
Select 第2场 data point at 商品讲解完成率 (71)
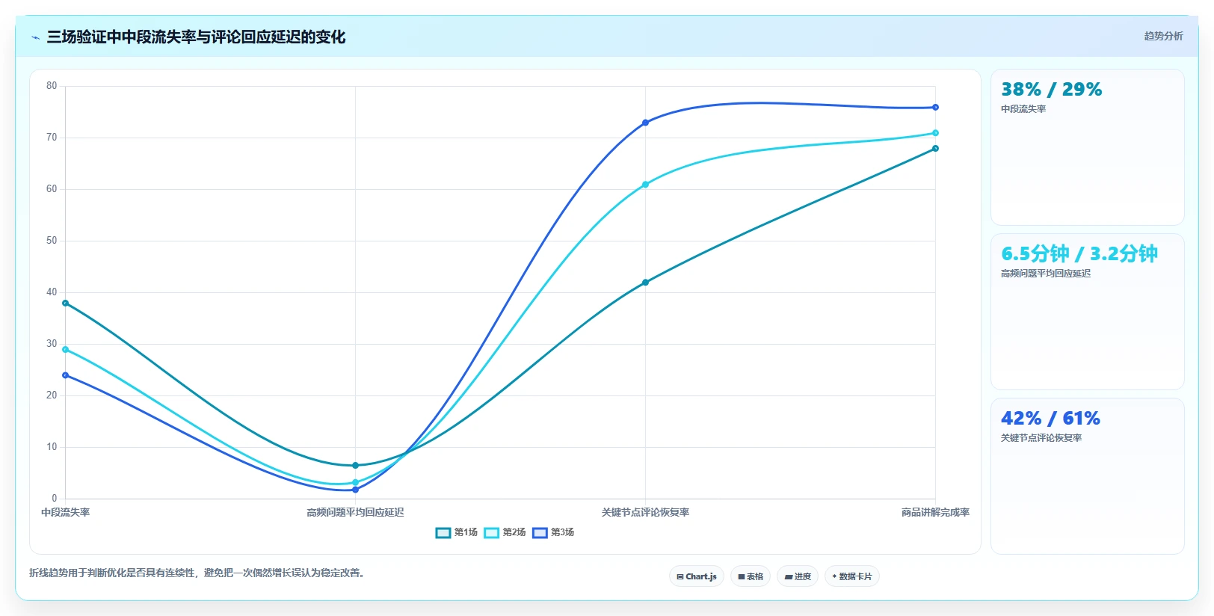[x=935, y=133]
